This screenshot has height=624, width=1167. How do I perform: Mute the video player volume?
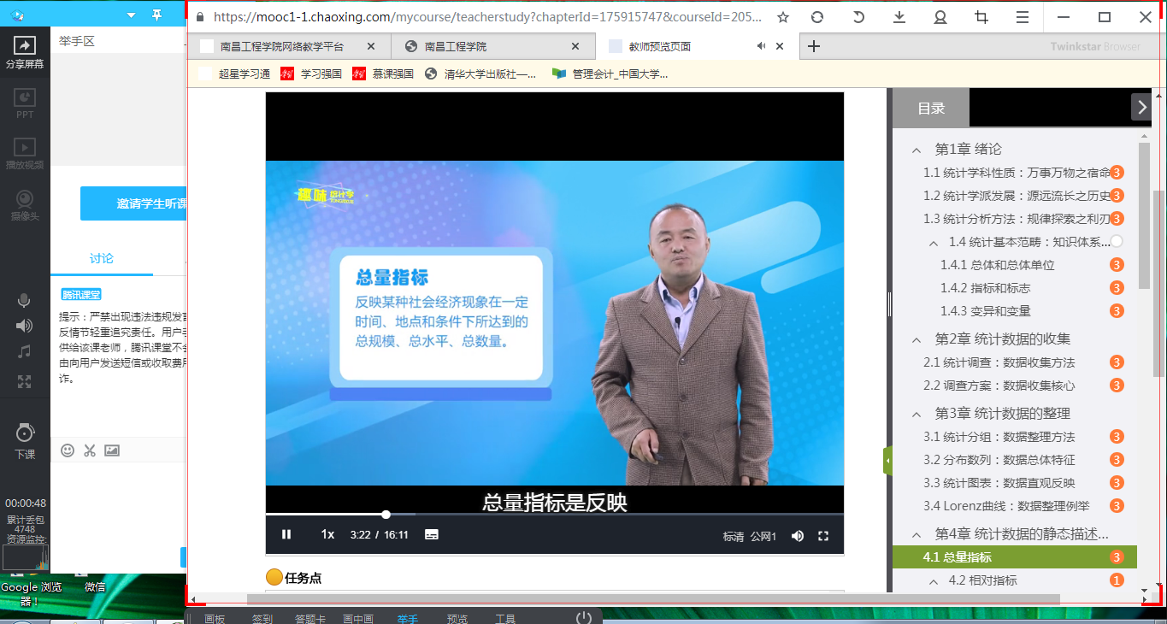click(x=797, y=536)
